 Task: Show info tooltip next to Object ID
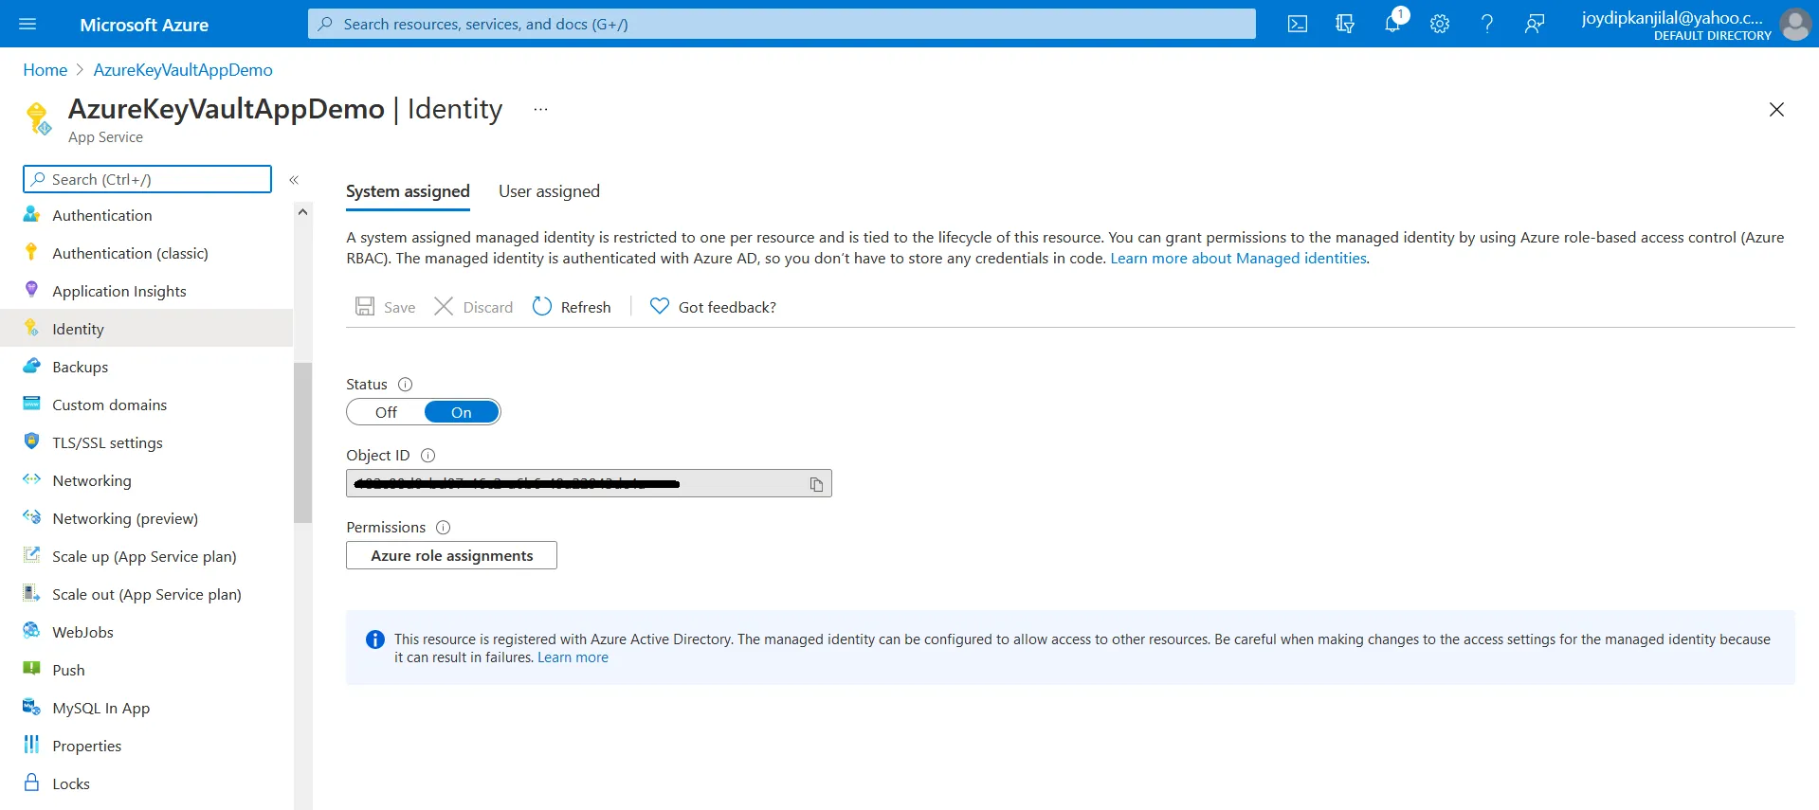(x=427, y=455)
